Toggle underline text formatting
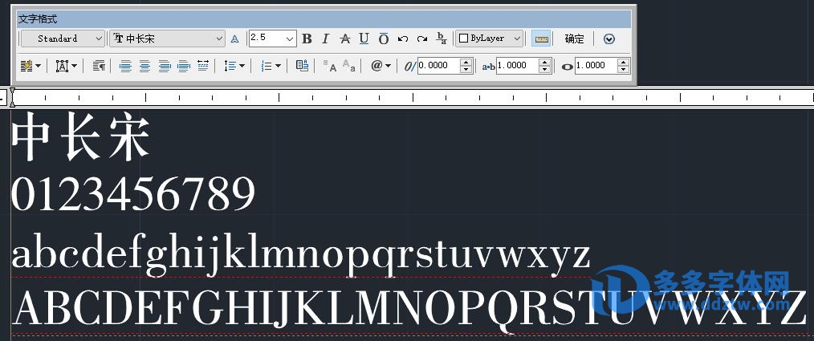Image resolution: width=814 pixels, height=341 pixels. point(364,39)
